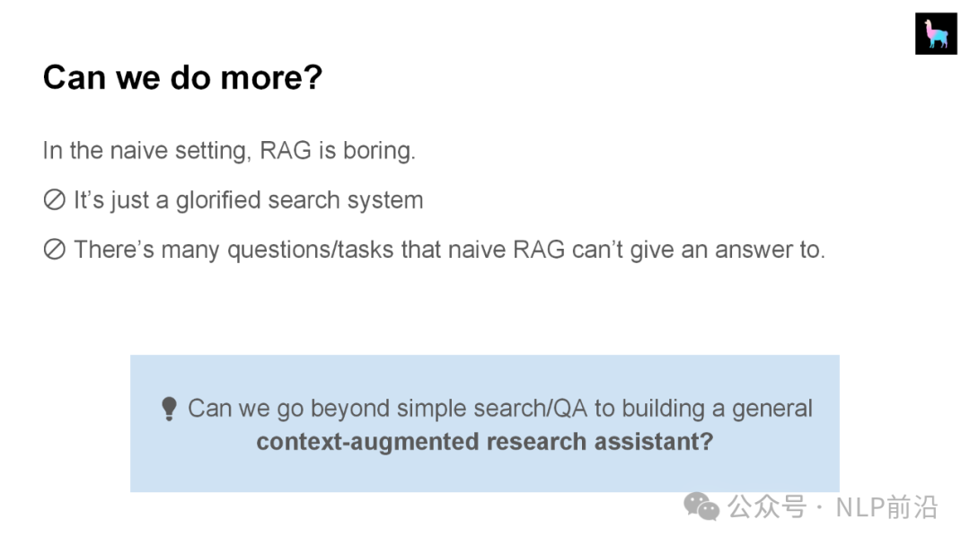Click the lightbulb icon in blue box
This screenshot has height=546, width=970.
[169, 409]
